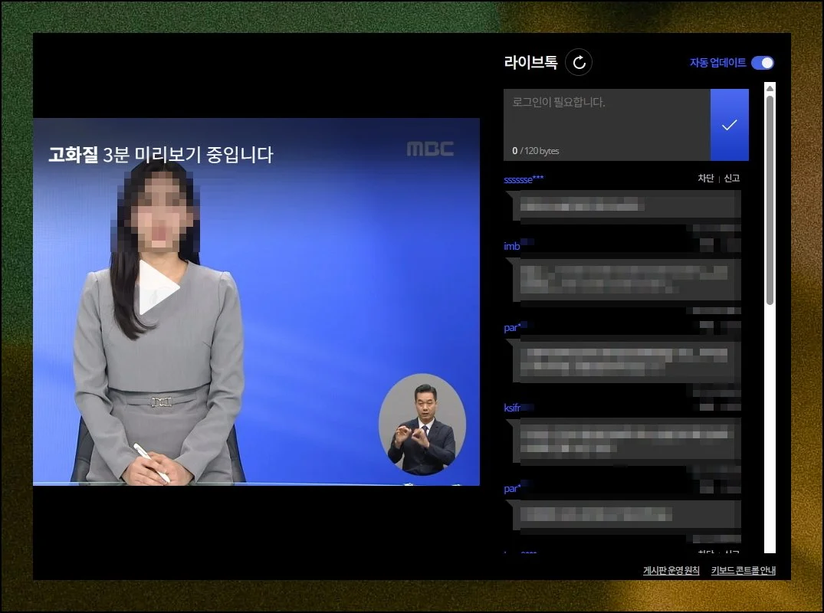Click the chat panel scrollbar thumb
The image size is (824, 613).
[x=770, y=199]
